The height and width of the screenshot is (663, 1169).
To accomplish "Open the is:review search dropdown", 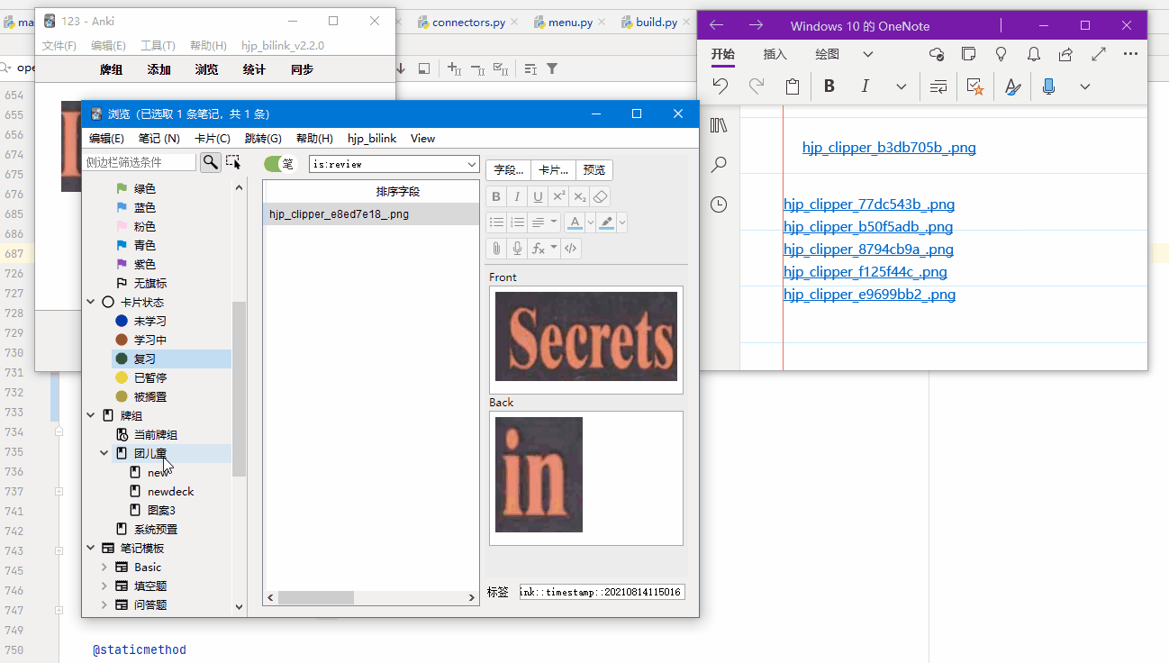I will (x=473, y=165).
